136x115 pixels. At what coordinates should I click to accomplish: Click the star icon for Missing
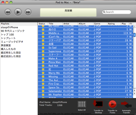[x=43, y=76]
